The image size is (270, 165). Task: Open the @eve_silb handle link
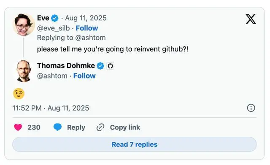point(54,28)
